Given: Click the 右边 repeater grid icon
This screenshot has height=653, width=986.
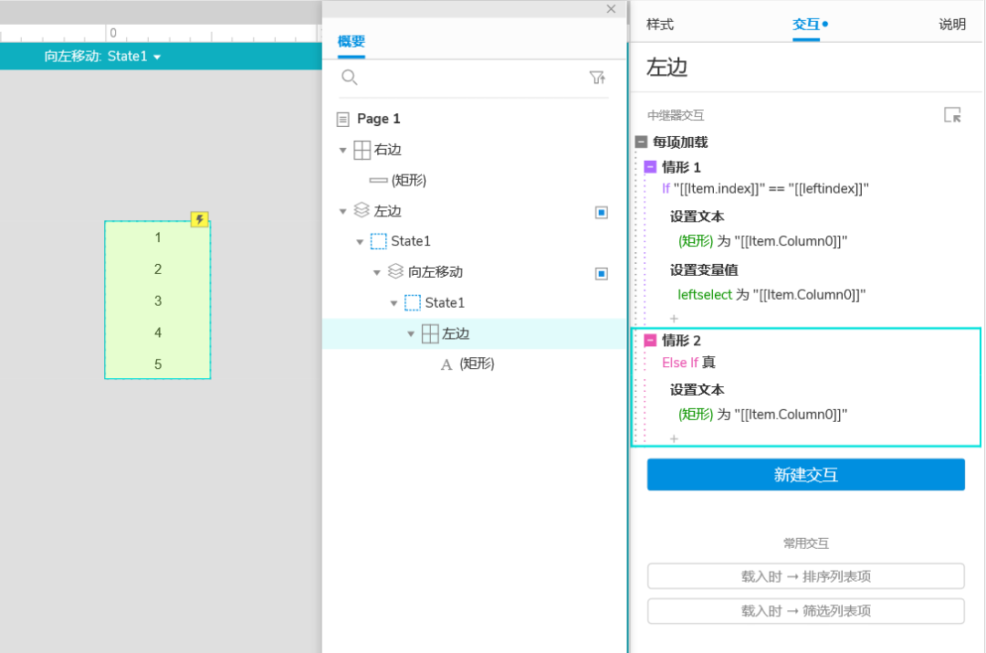Looking at the screenshot, I should point(362,150).
